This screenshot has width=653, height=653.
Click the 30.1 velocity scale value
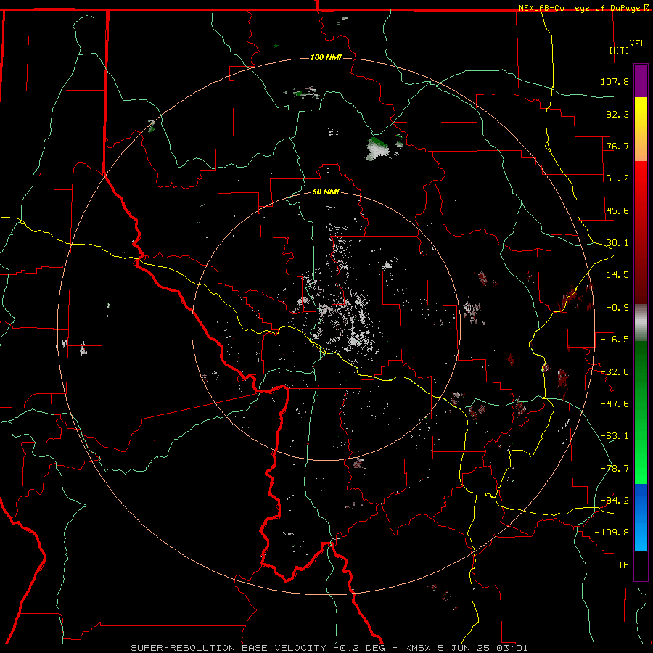pyautogui.click(x=617, y=243)
